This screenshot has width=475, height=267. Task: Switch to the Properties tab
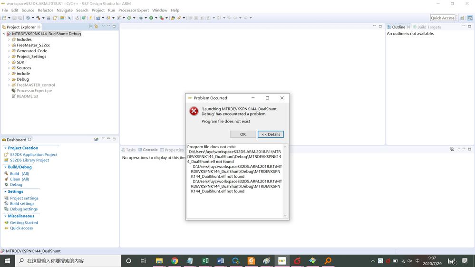pos(172,150)
